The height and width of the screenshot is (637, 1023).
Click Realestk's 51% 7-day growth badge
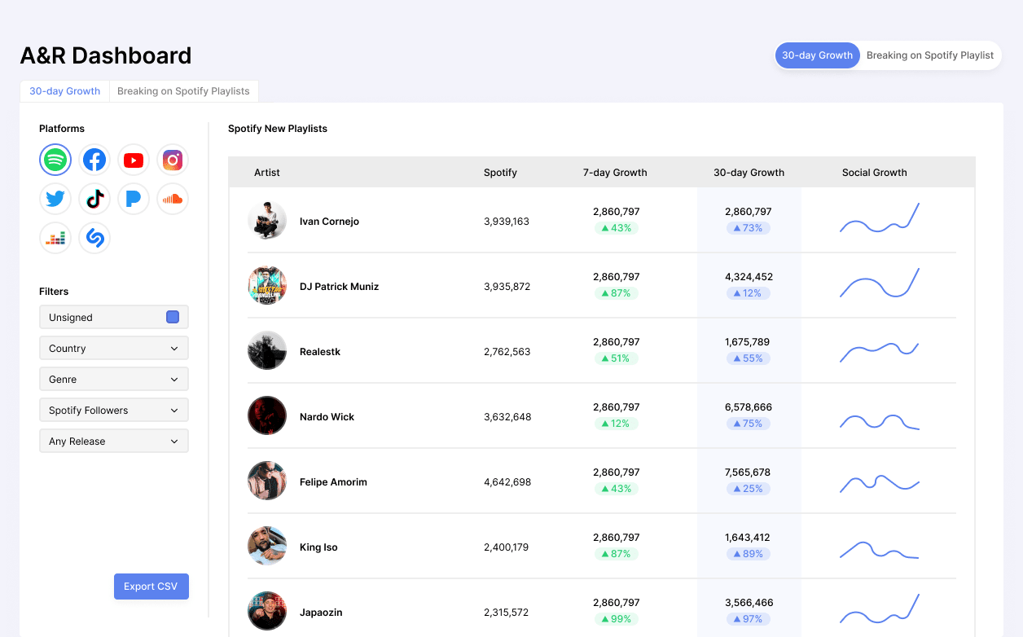pyautogui.click(x=617, y=358)
